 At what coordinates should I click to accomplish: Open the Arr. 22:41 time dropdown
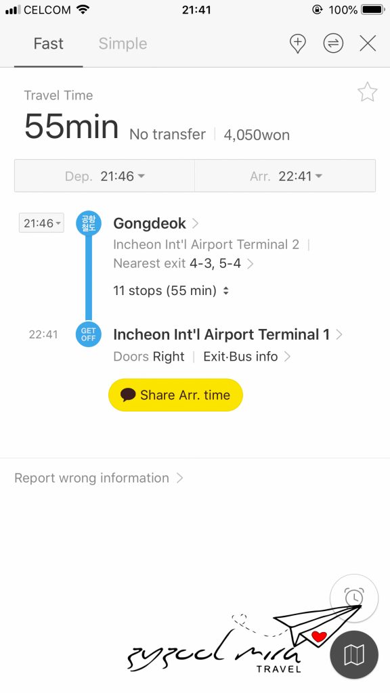click(x=285, y=176)
